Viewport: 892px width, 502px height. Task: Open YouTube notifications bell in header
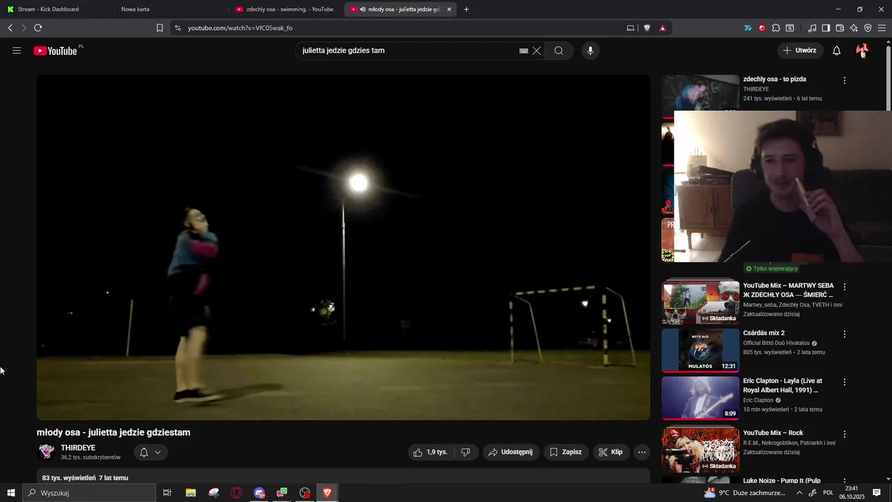click(x=836, y=50)
